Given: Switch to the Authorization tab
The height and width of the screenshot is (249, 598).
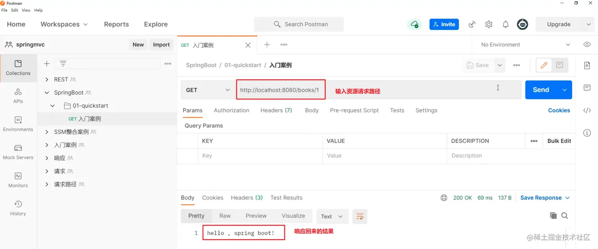Looking at the screenshot, I should point(231,110).
